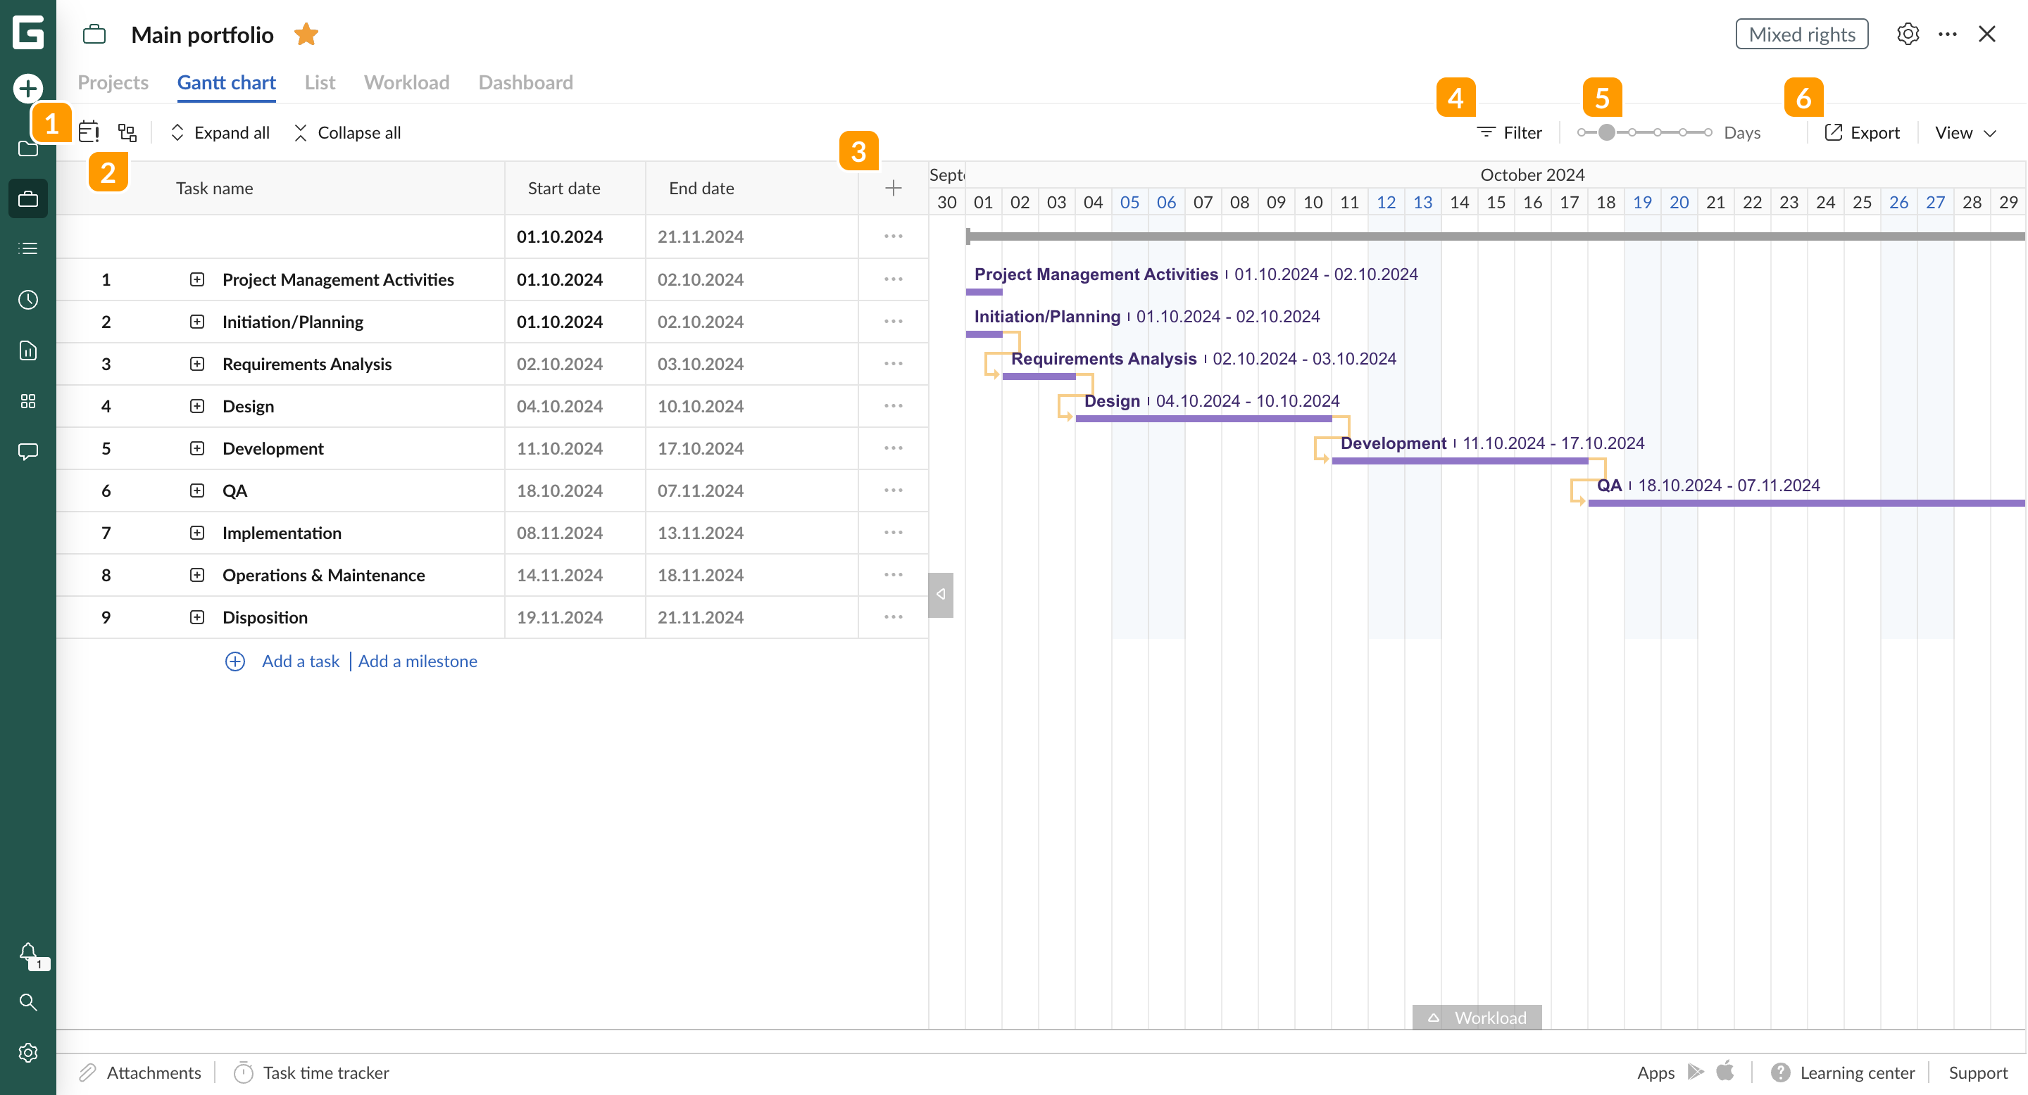Open the apps grid icon
The width and height of the screenshot is (2028, 1095).
28,401
